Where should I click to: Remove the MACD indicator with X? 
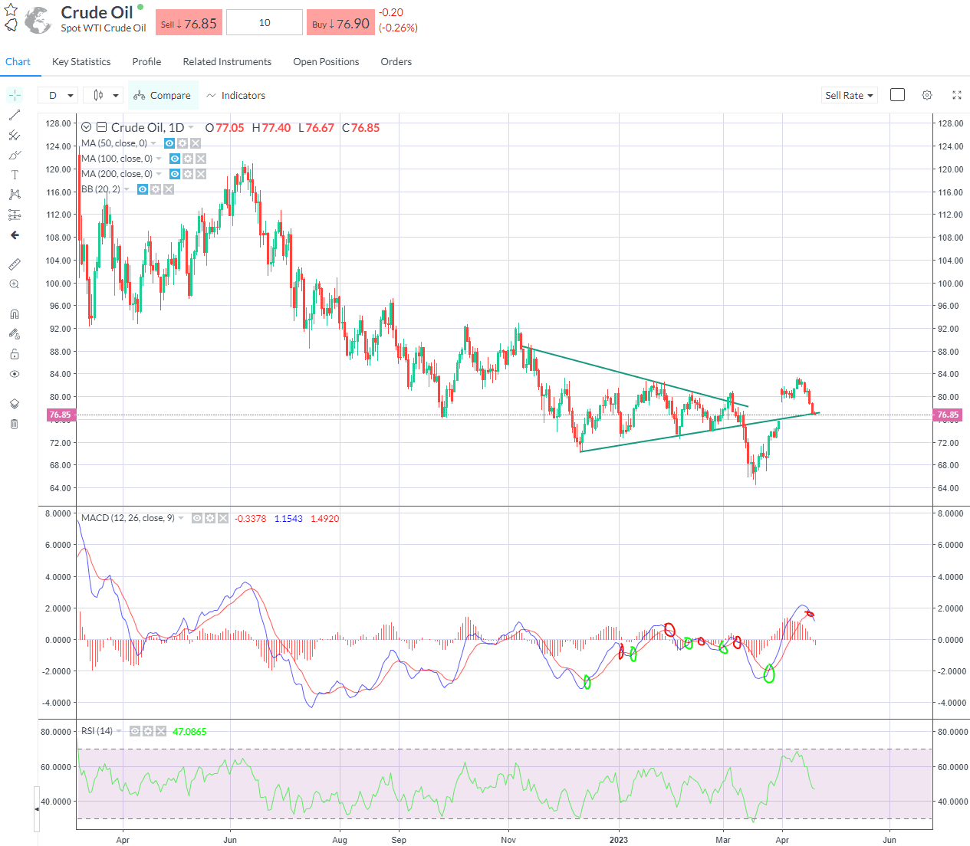(x=223, y=518)
